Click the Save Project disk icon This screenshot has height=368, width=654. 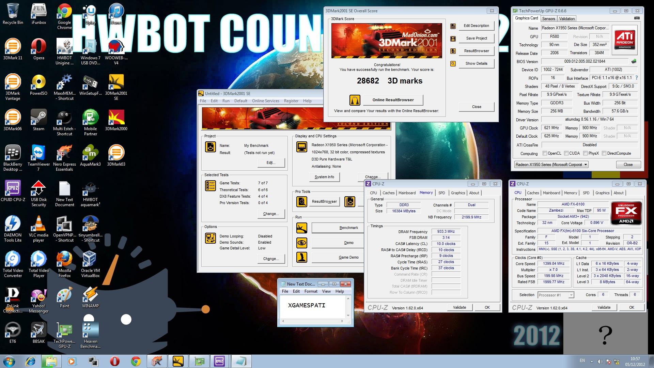coord(453,39)
